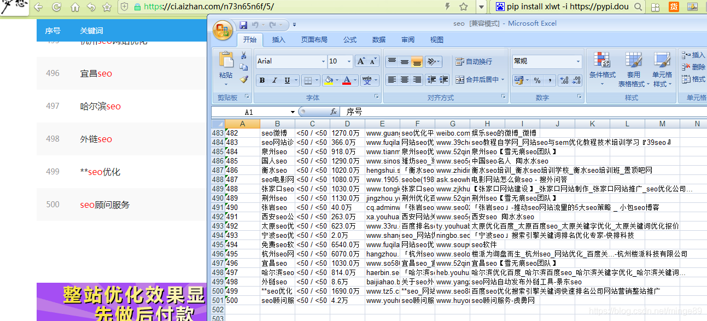Viewport: 707px width, 321px height.
Task: Increase font size with the larger A icon
Action: pyautogui.click(x=361, y=61)
